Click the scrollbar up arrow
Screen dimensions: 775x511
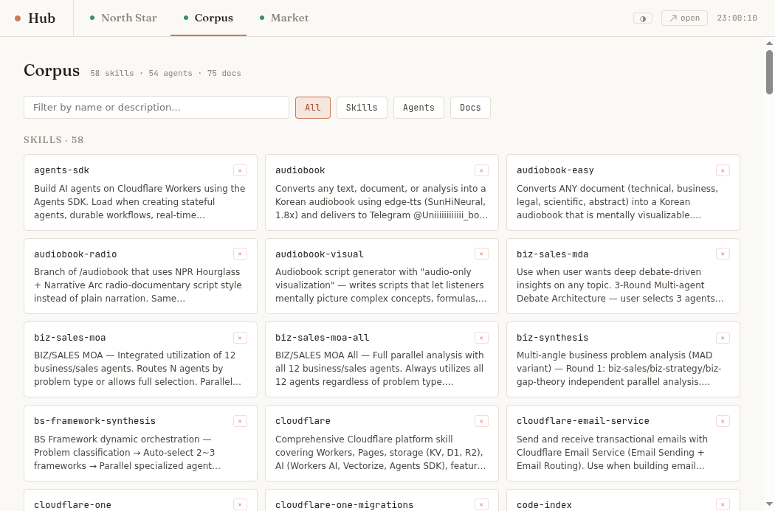point(769,44)
